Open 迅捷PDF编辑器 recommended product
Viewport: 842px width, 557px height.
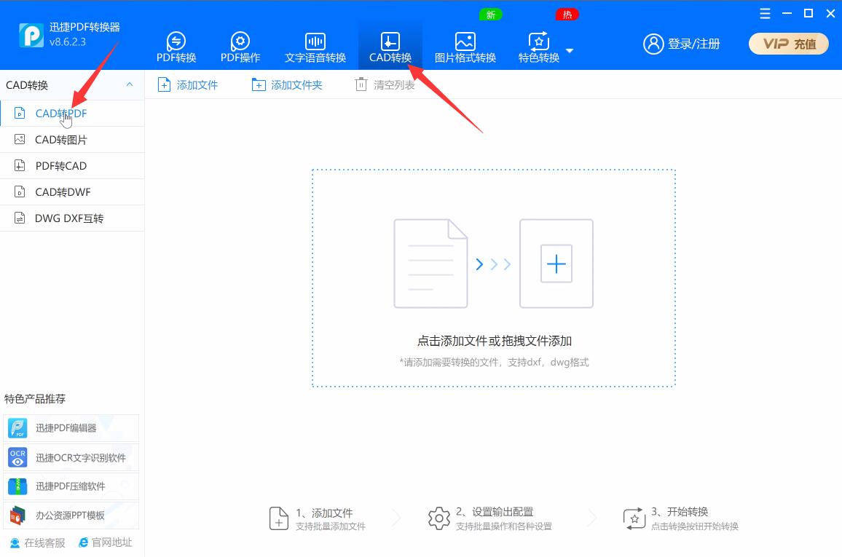click(71, 427)
